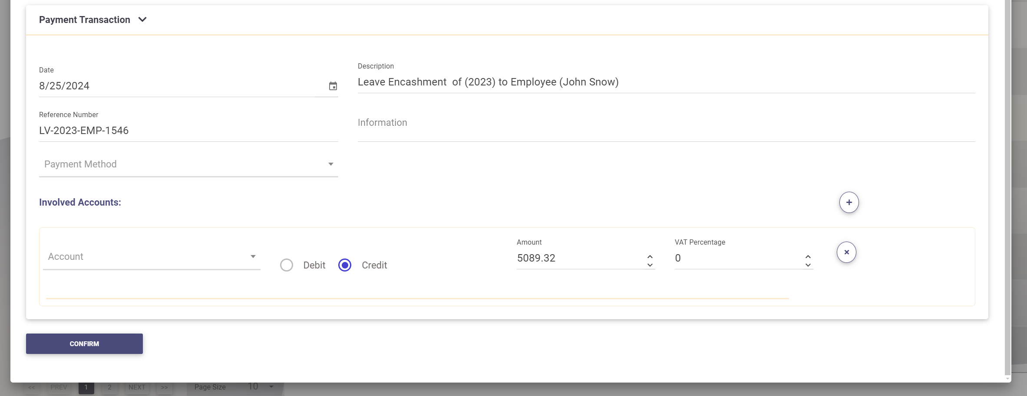This screenshot has height=396, width=1027.
Task: Click into the Information field
Action: point(666,123)
